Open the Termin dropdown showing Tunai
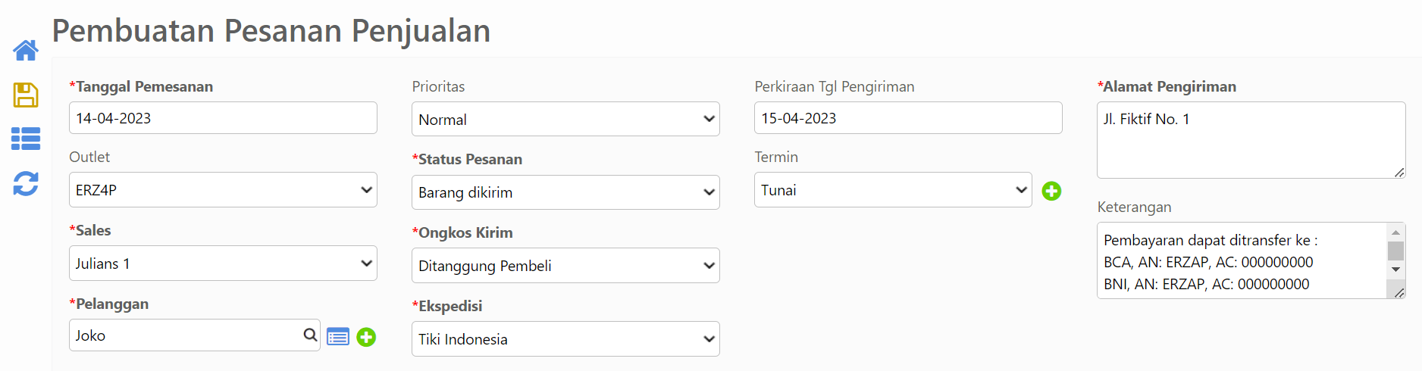1422x371 pixels. tap(893, 190)
